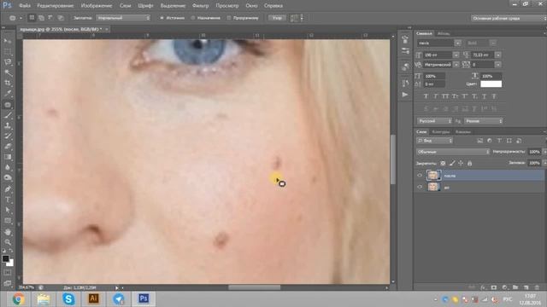Select the Dodge tool

(x=8, y=178)
